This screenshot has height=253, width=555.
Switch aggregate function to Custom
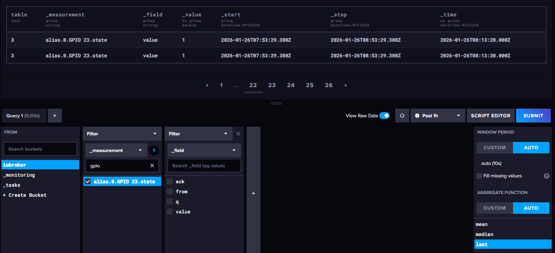(495, 208)
